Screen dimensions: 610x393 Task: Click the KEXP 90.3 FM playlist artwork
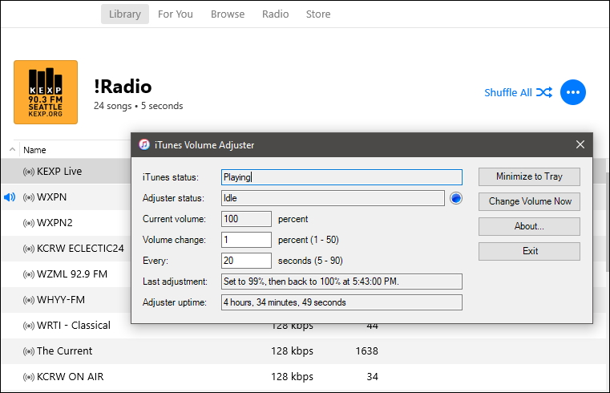point(46,92)
